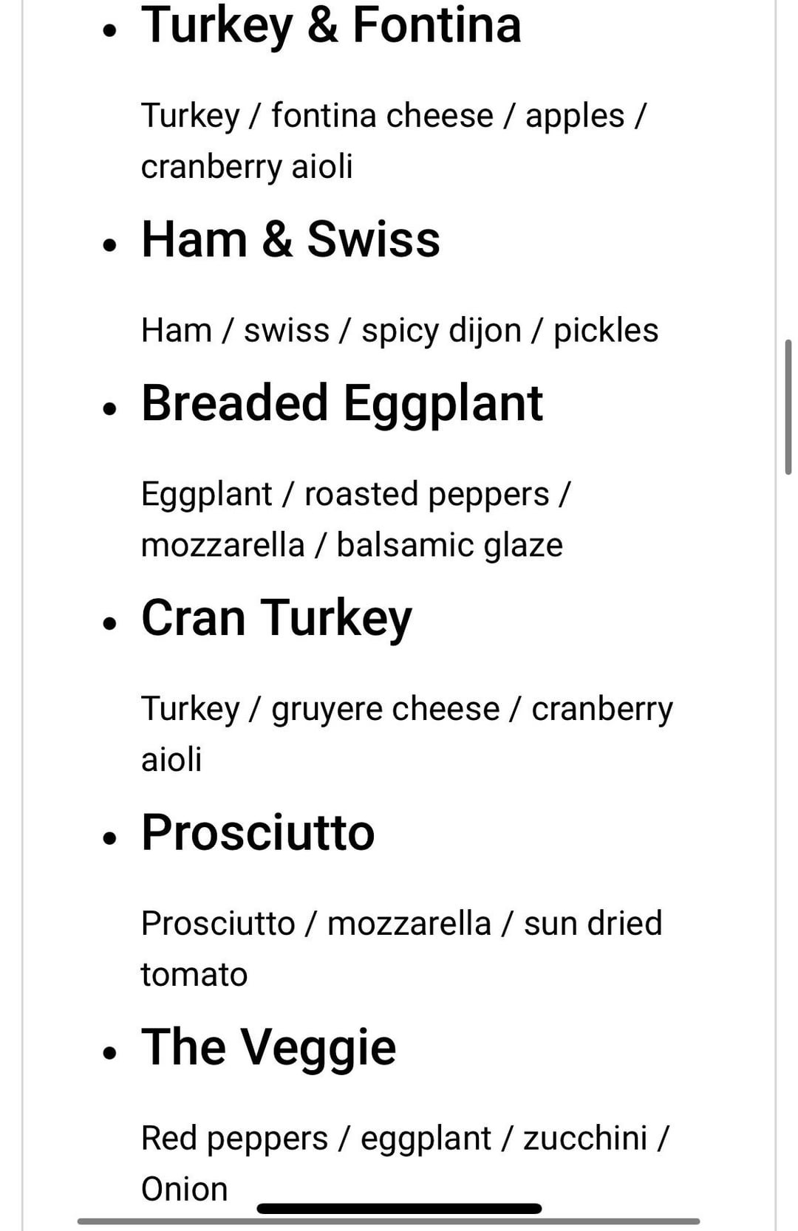Tap the Prosciutto heading

point(258,833)
